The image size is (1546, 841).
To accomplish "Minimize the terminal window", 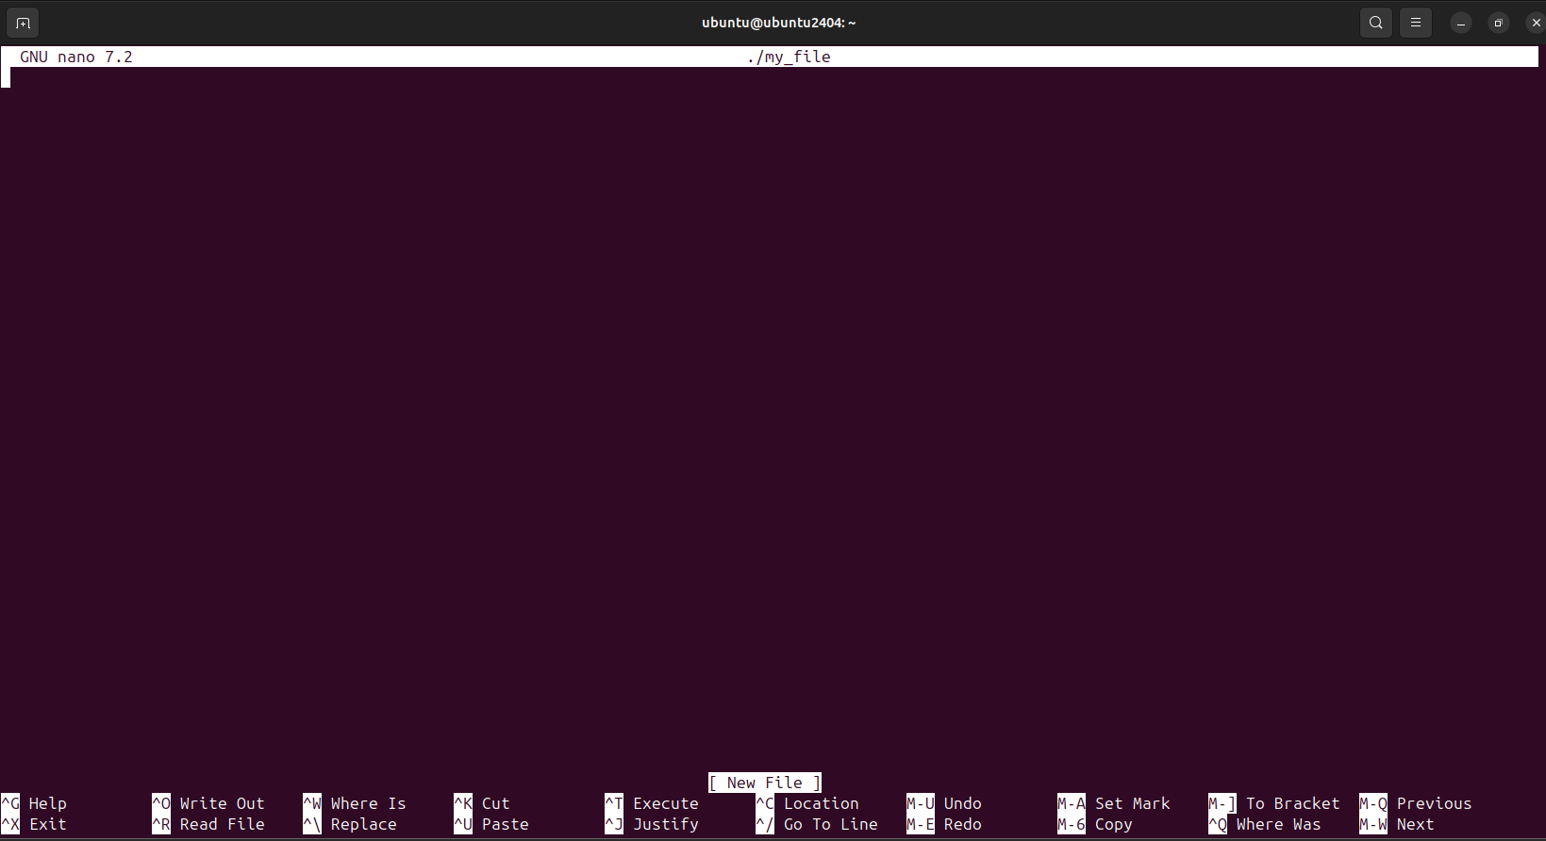I will click(x=1460, y=23).
